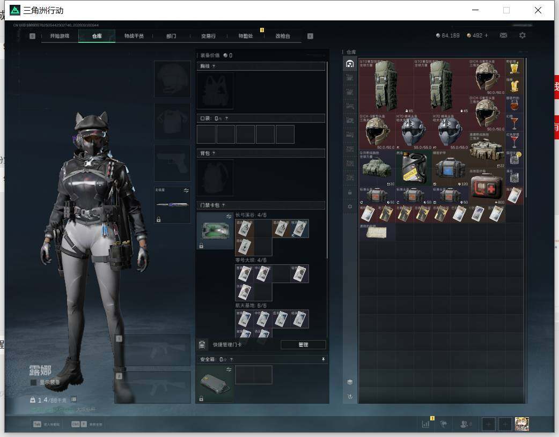Open the mail envelope icon
The width and height of the screenshot is (559, 437).
coord(503,35)
